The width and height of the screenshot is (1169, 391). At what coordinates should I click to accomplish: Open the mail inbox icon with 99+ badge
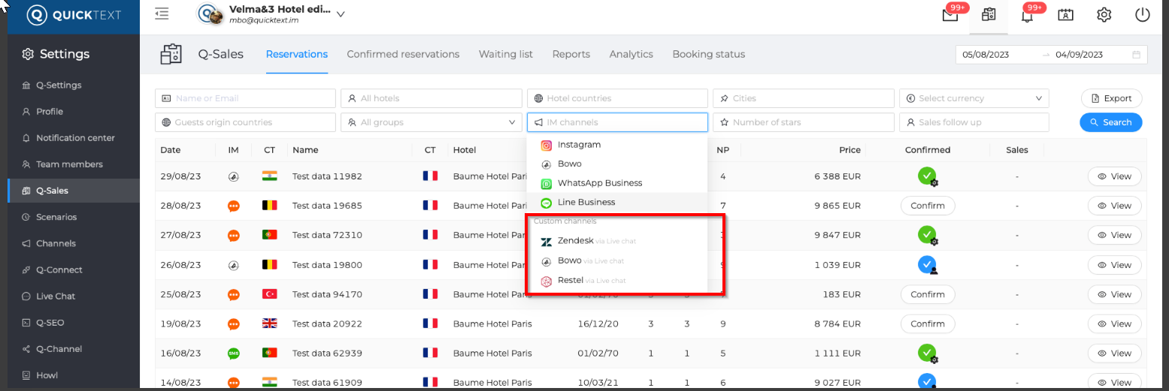coord(950,15)
